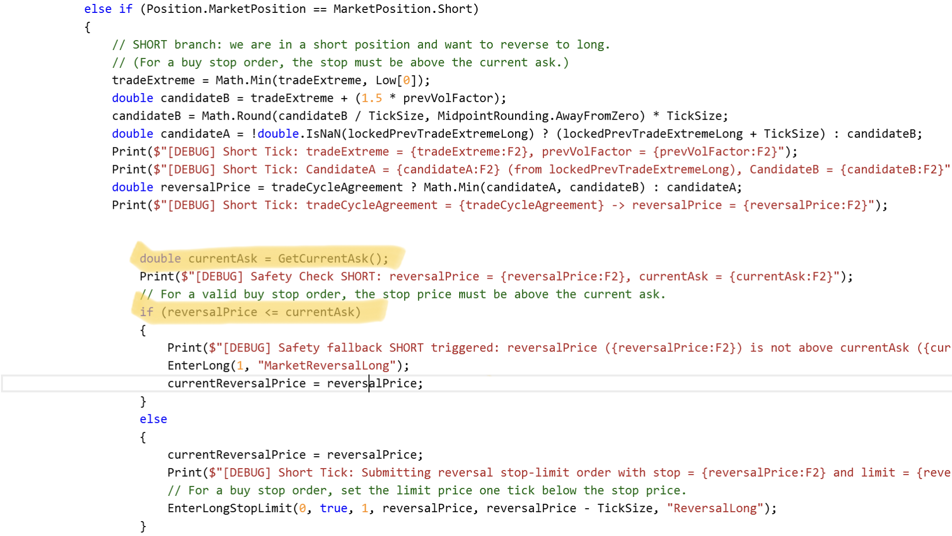952x536 pixels.
Task: Click the tradeExtreme = Math.Min assignment line
Action: 270,80
